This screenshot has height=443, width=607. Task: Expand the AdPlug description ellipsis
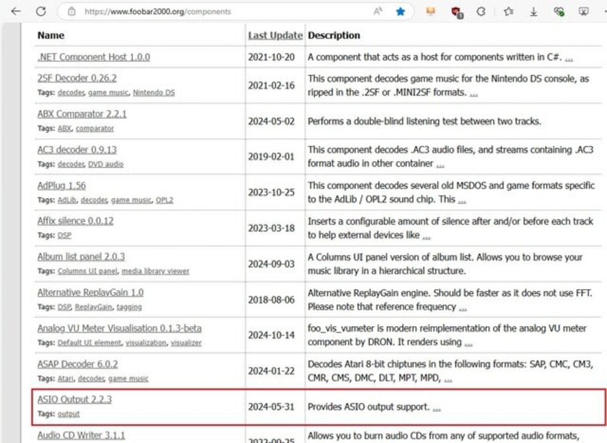click(462, 200)
